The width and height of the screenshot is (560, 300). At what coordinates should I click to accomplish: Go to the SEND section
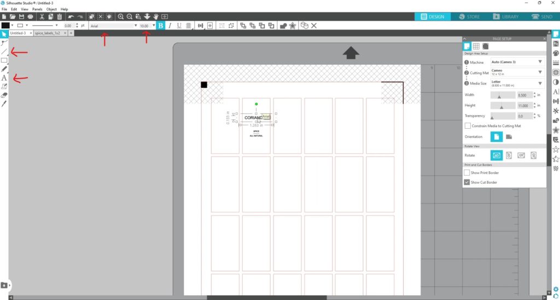[542, 17]
